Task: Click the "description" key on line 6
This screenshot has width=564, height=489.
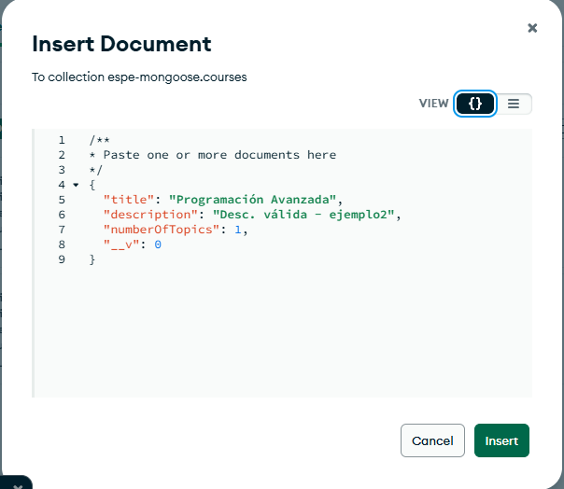Action: [150, 215]
